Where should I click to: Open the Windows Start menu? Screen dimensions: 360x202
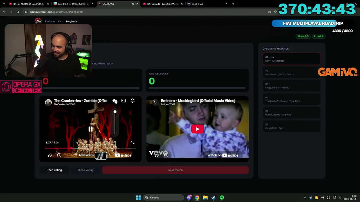tap(138, 198)
